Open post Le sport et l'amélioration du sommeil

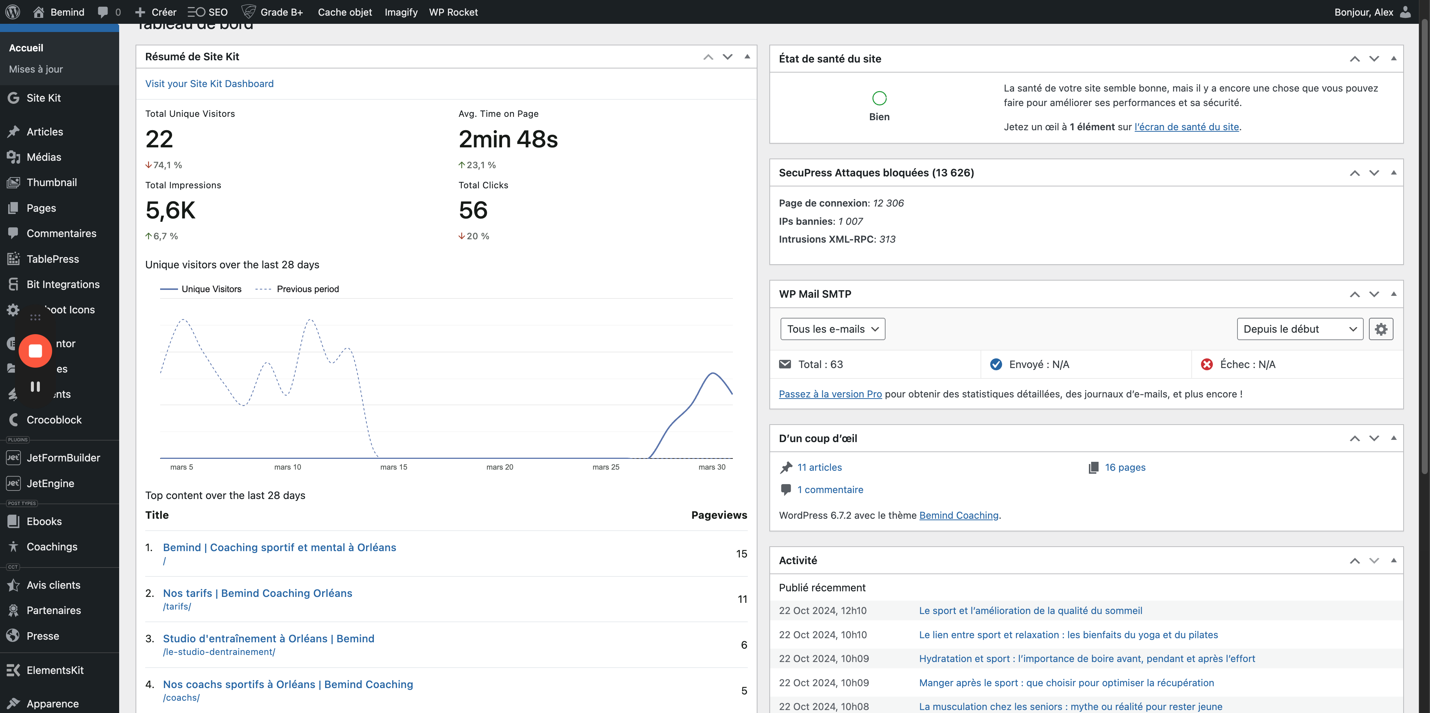pos(1030,610)
